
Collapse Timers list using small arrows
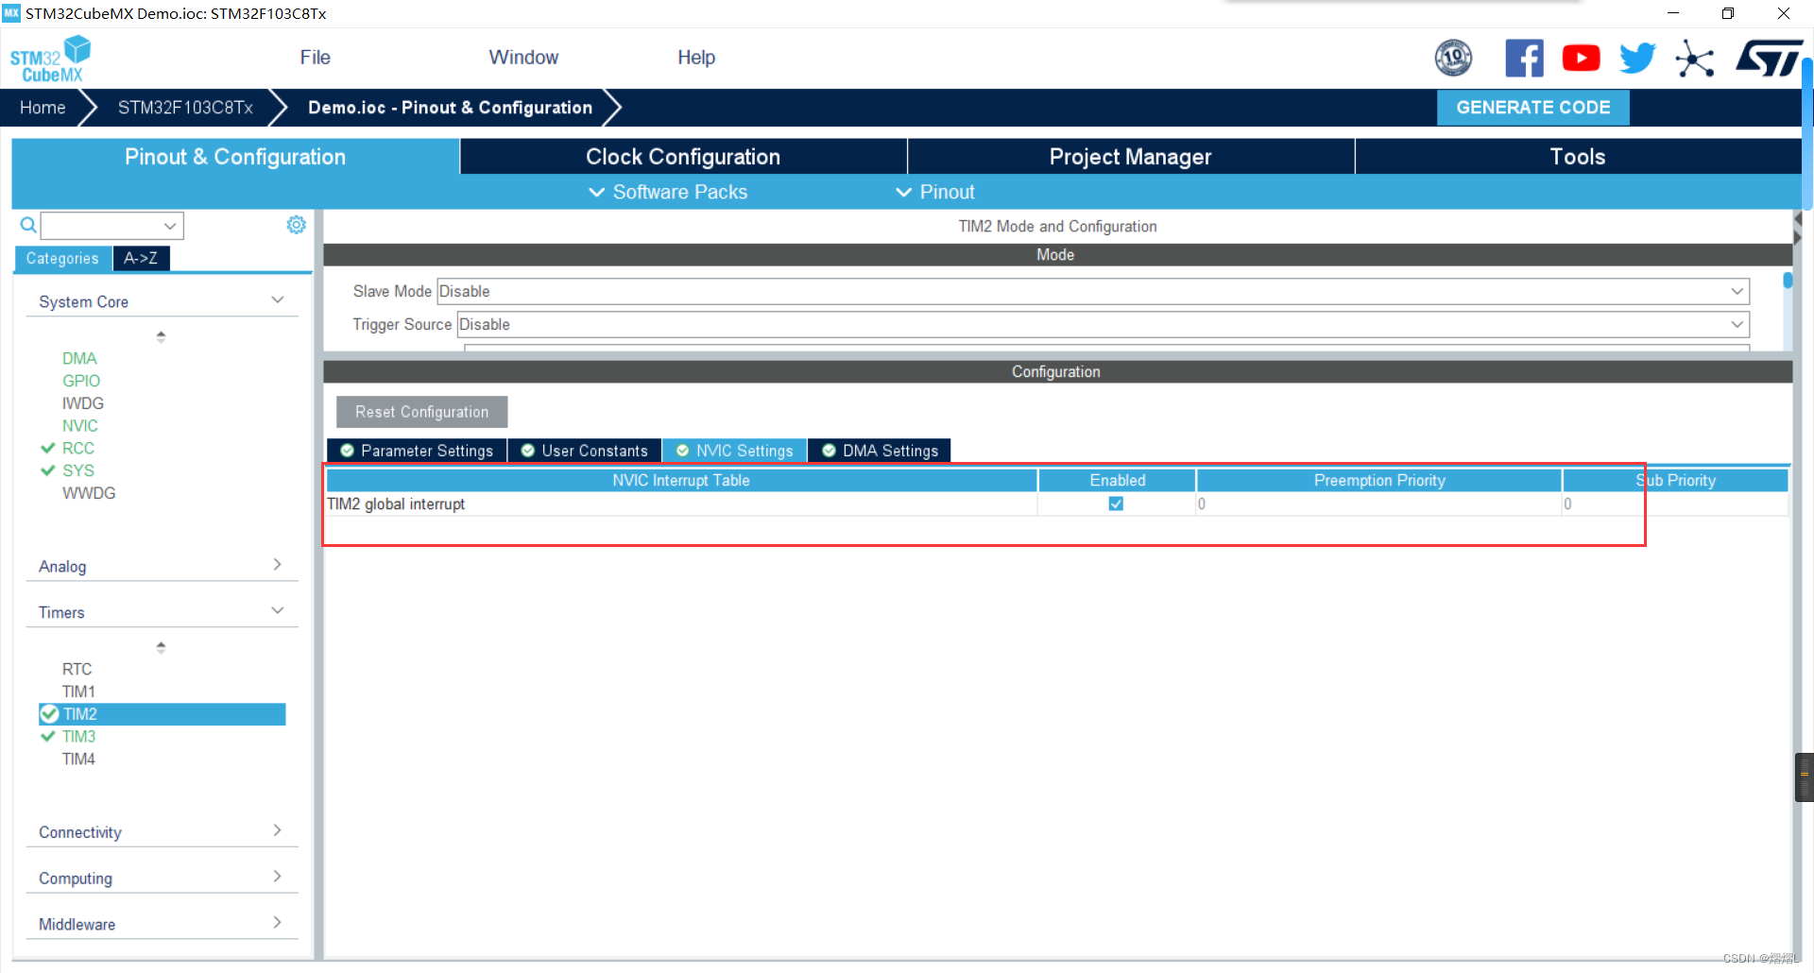[161, 647]
